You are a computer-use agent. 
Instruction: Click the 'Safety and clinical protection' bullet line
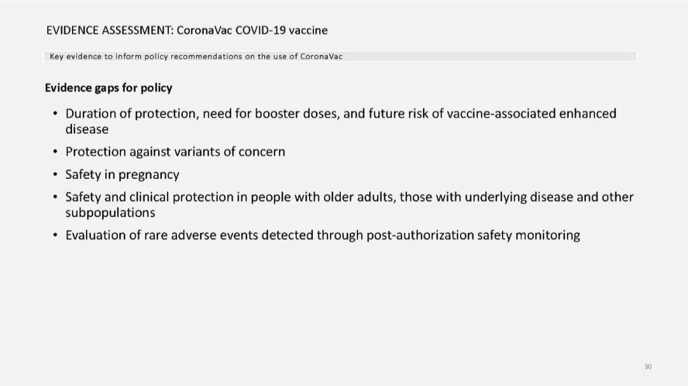349,204
